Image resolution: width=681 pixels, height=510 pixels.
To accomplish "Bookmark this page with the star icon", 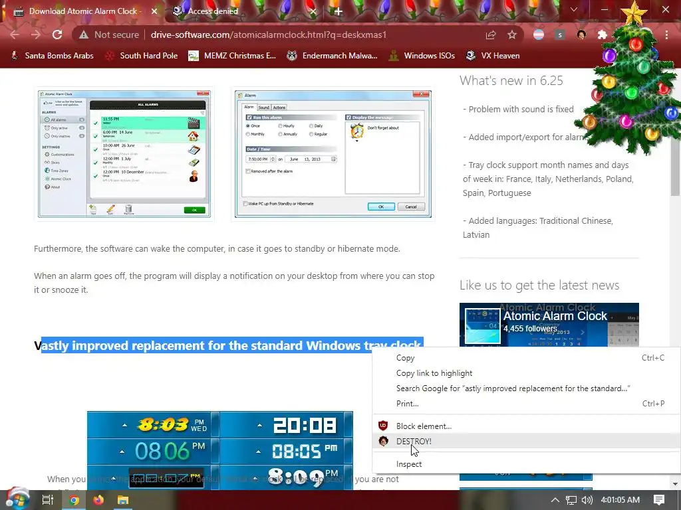I will 512,35.
